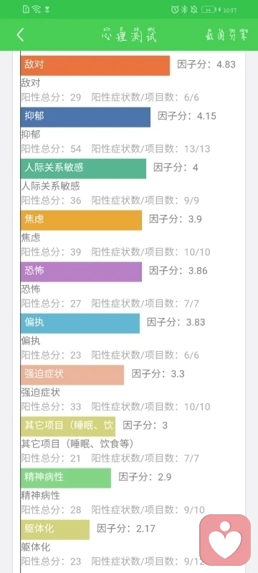Tap the top-right share text button
Image resolution: width=258 pixels, height=573 pixels.
point(227,35)
